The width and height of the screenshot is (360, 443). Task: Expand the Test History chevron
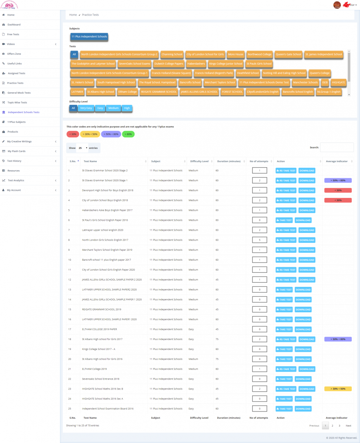click(x=55, y=161)
